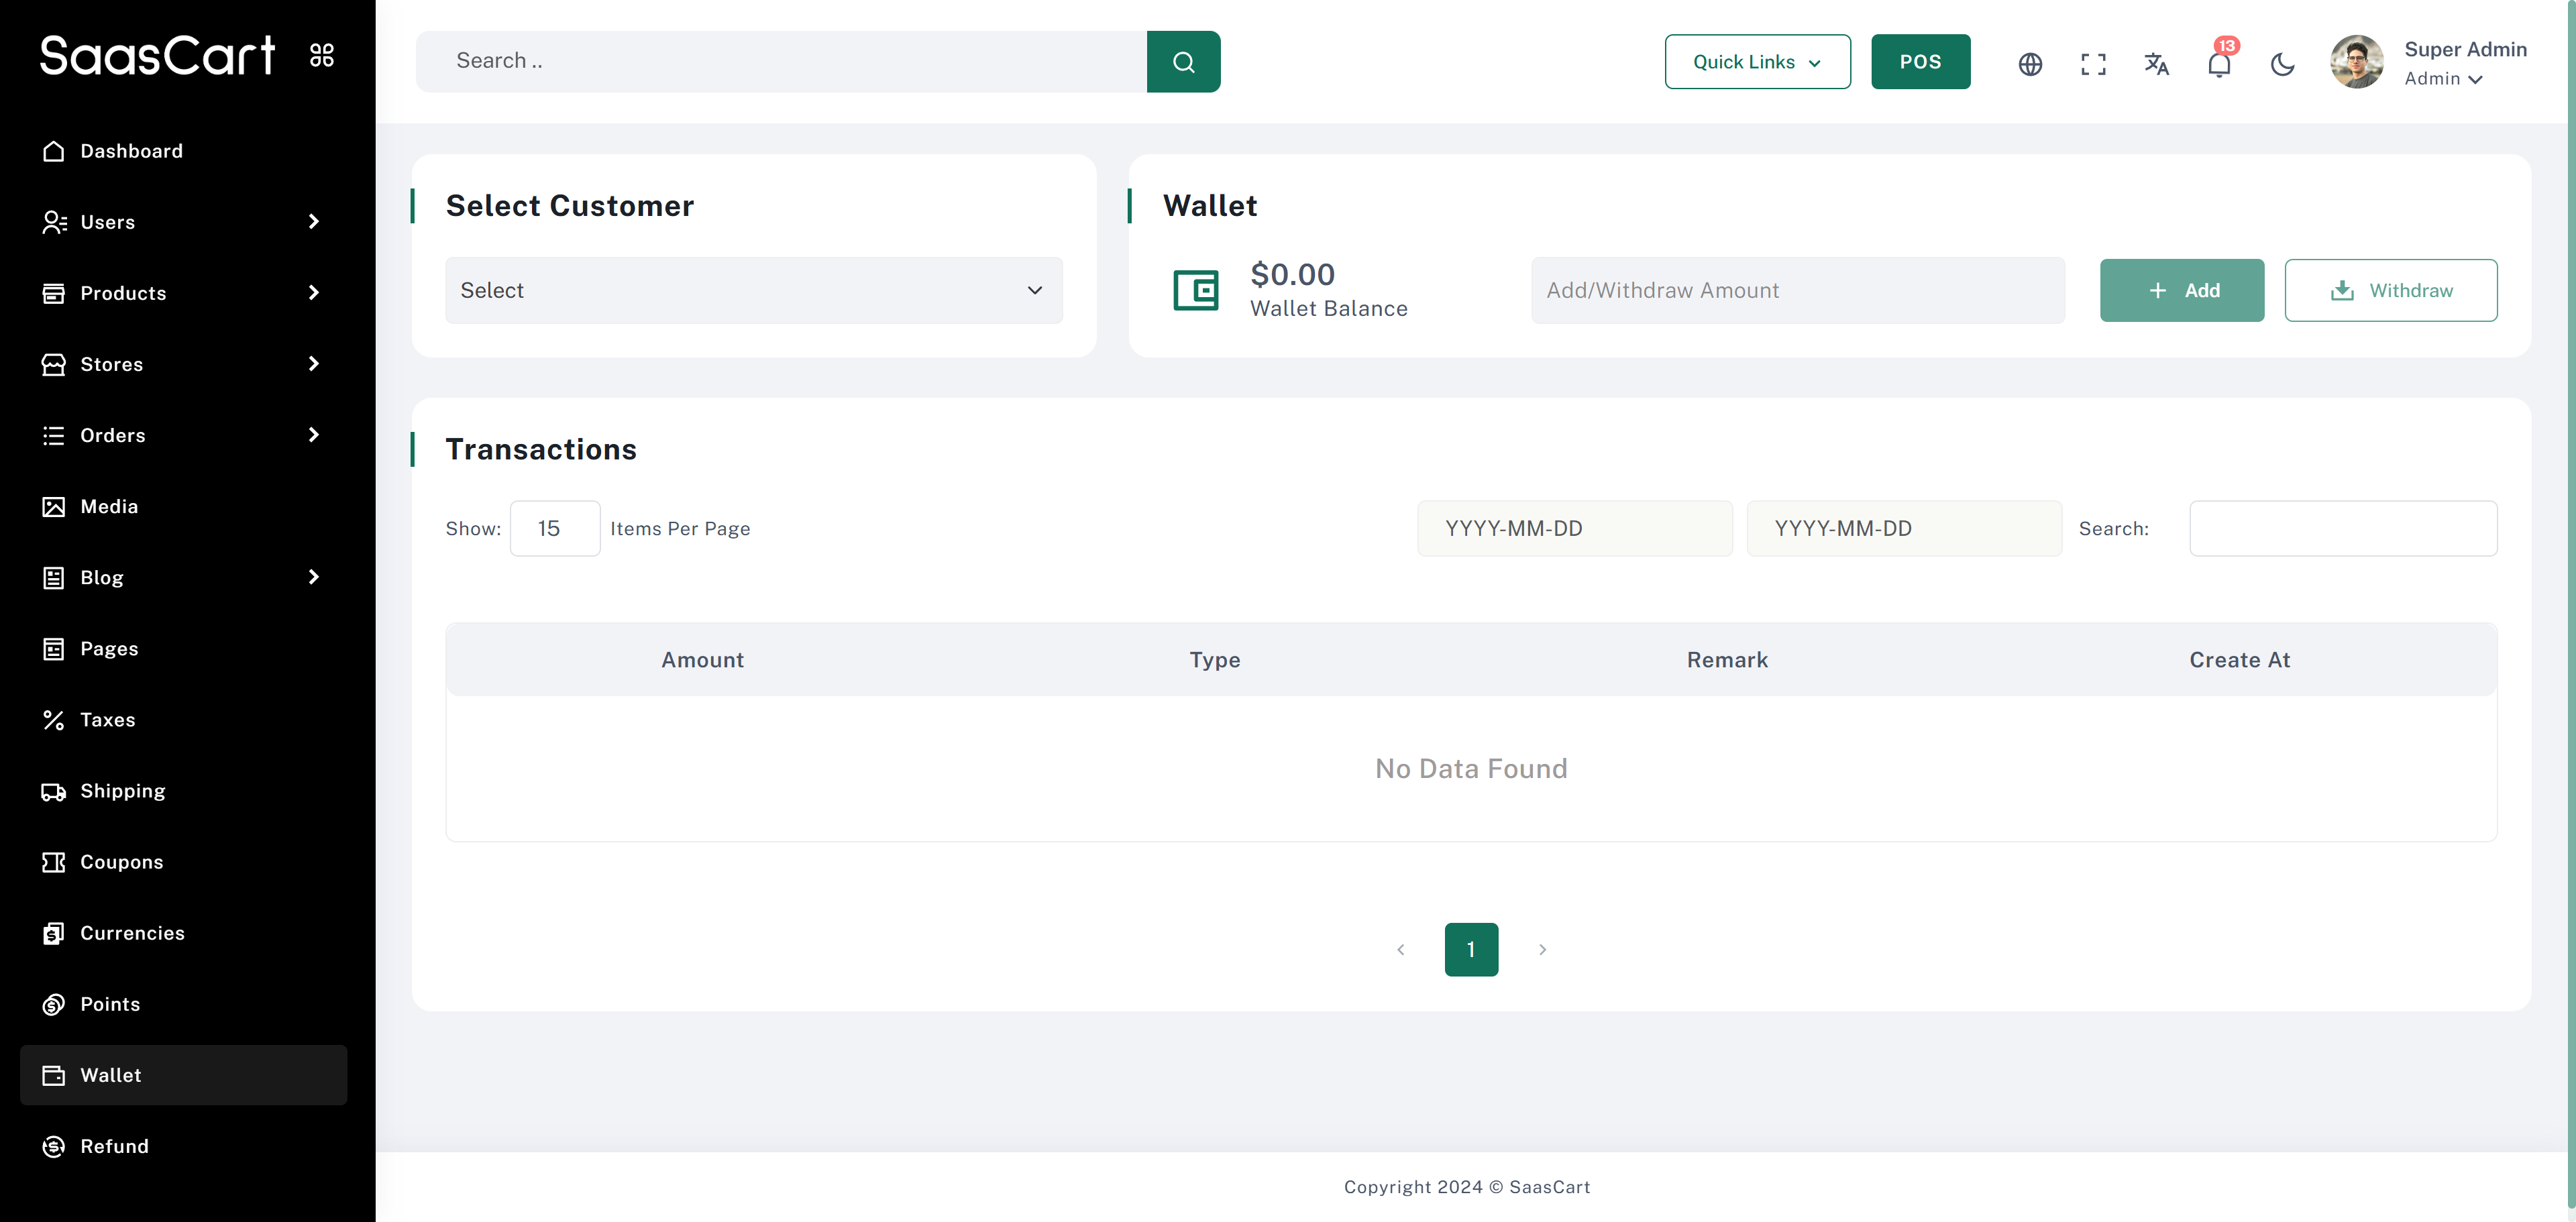
Task: Open the Quick Links dropdown
Action: 1757,62
